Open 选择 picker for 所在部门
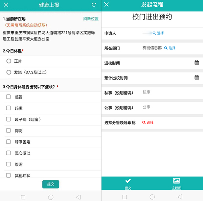The width and height of the screenshot is (203, 201). (170, 48)
